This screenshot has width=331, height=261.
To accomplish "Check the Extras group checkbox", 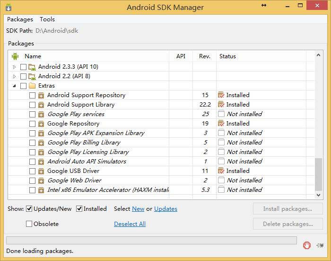I will point(23,86).
